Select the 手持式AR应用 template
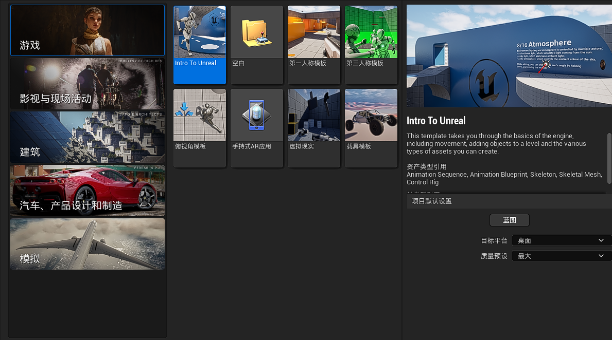The height and width of the screenshot is (340, 612). 257,128
